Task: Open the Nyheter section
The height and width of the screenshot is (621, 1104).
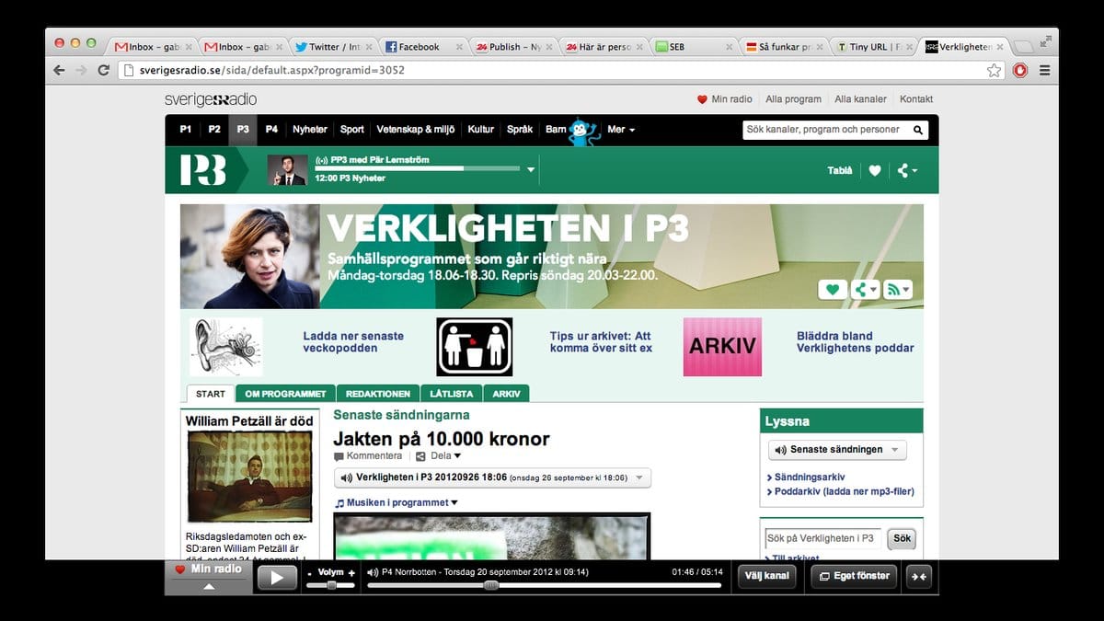Action: pos(310,130)
